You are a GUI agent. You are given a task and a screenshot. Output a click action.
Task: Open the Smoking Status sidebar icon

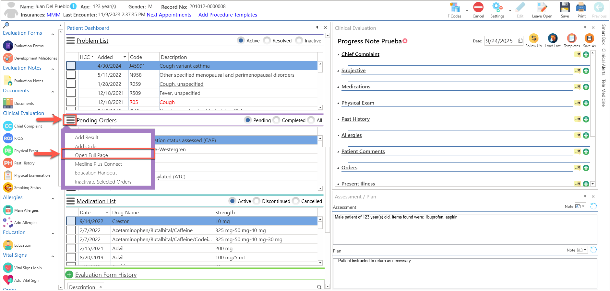click(8, 187)
